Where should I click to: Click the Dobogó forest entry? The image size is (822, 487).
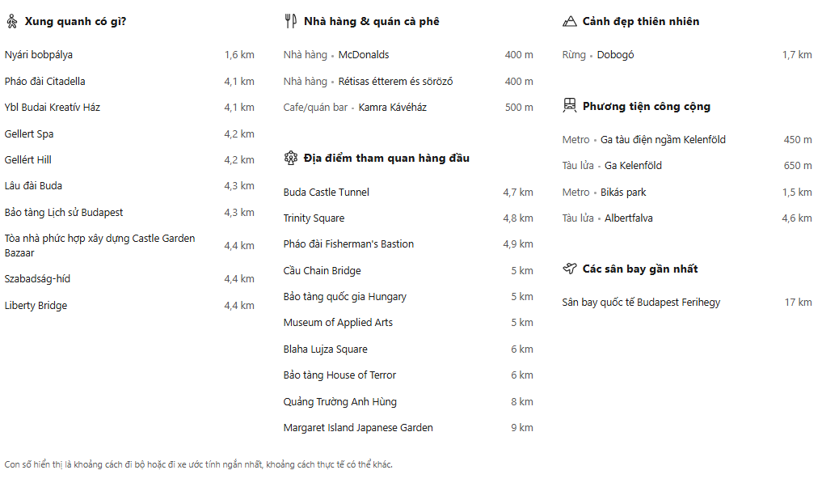(615, 55)
